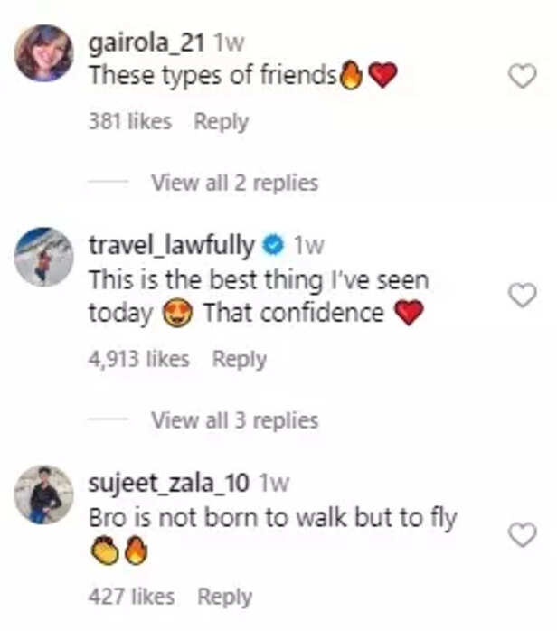Screen dimensions: 557x631
Task: Reply to gairola_21's comment
Action: click(x=221, y=121)
